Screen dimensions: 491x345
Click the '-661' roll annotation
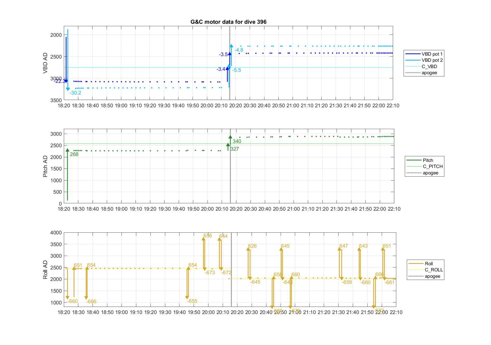click(390, 282)
